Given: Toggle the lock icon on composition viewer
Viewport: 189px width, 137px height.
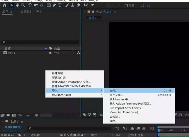Looking at the screenshot, I should (93, 12).
